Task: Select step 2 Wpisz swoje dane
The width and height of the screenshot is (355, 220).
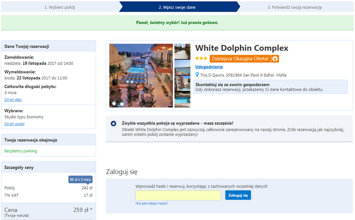Action: [177, 7]
